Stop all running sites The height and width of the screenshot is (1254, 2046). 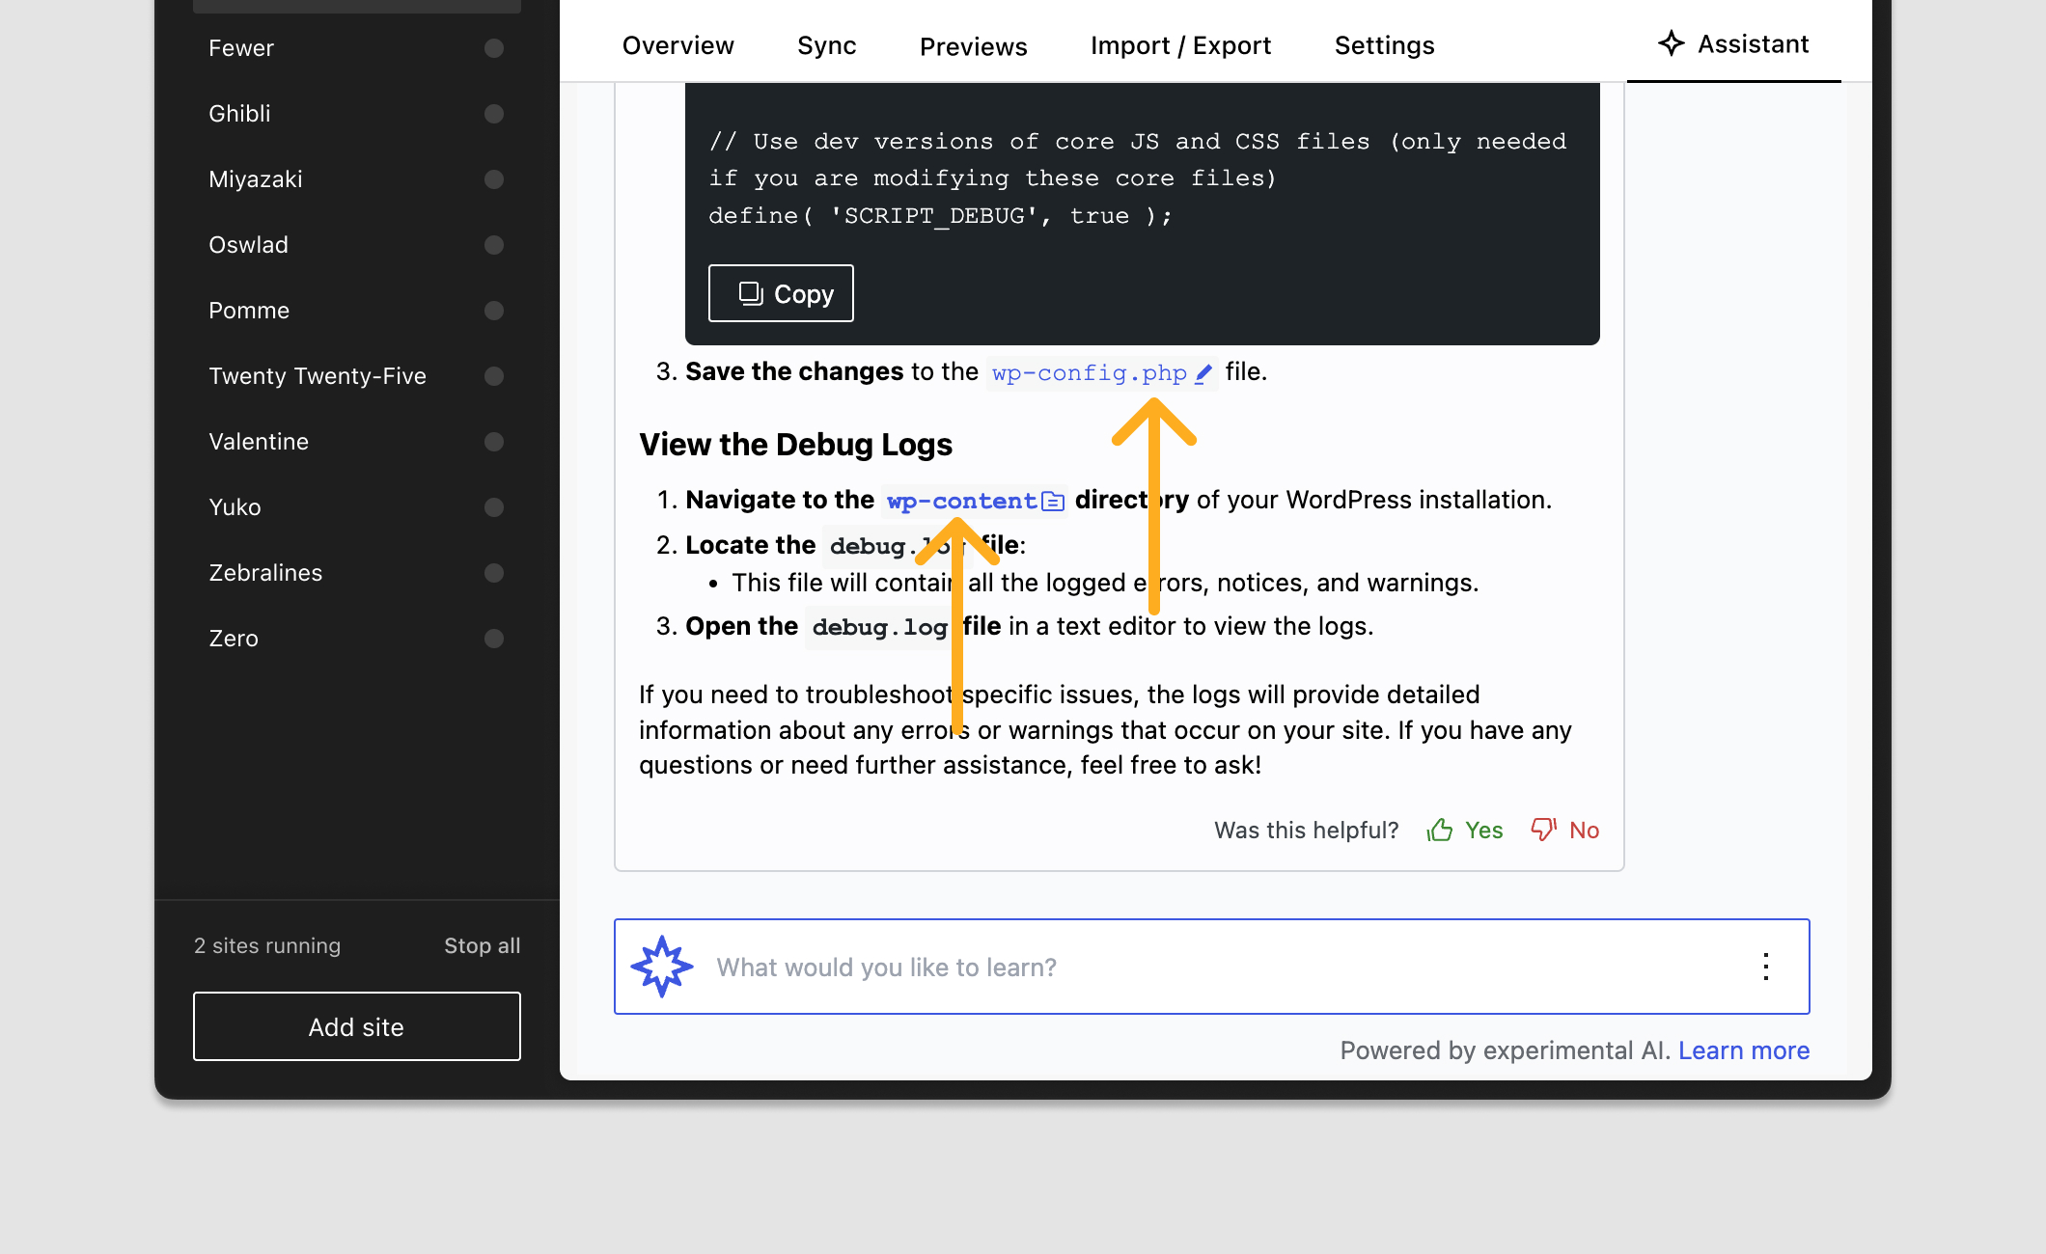pyautogui.click(x=482, y=945)
